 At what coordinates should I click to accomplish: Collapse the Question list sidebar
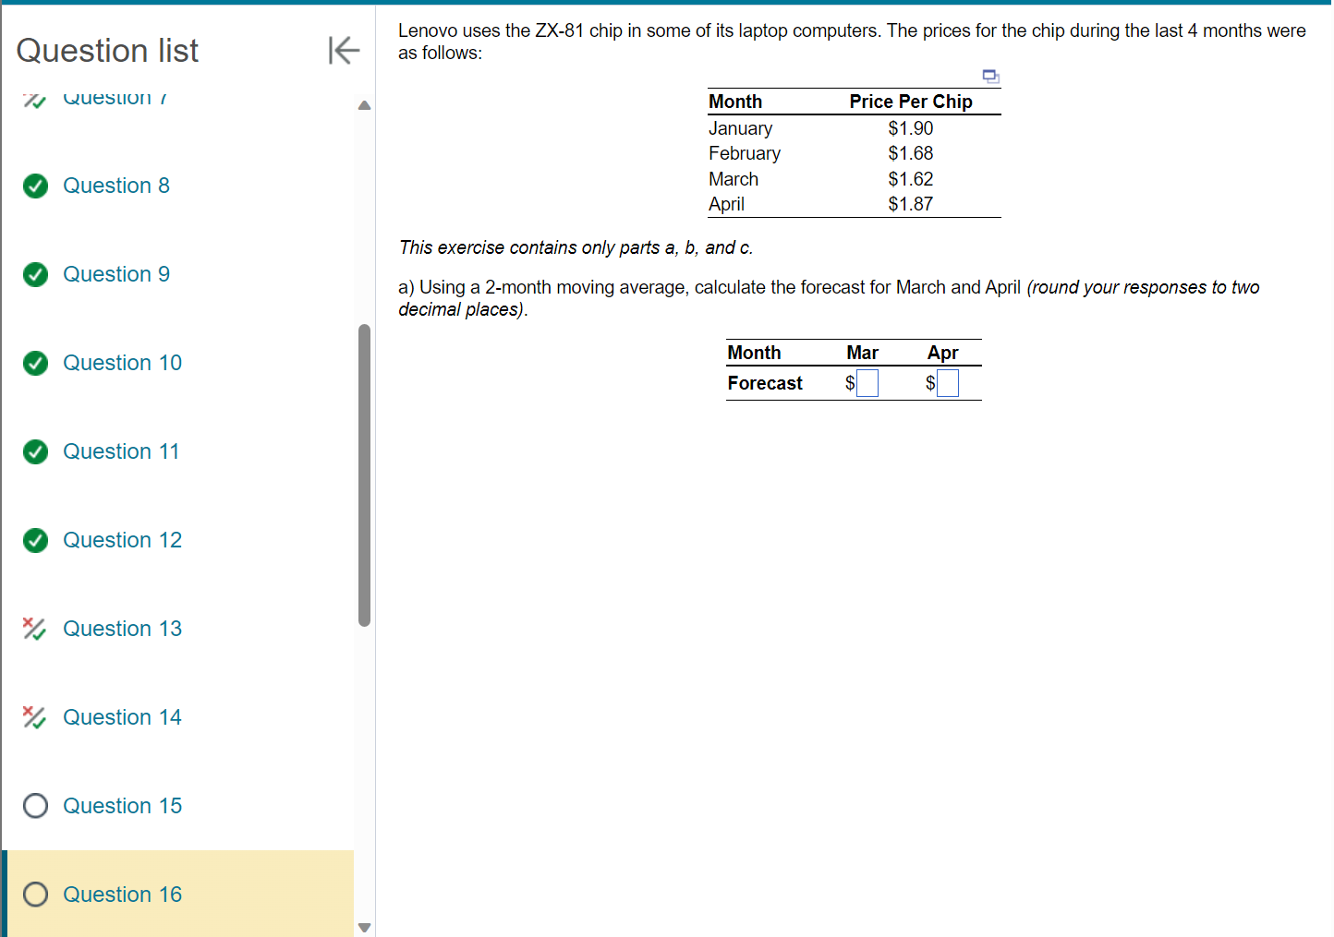(342, 51)
